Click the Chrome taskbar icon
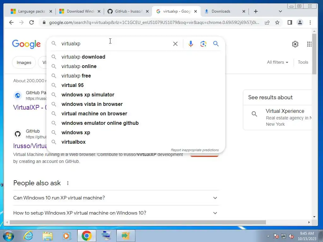This screenshot has width=323, height=242. (86, 236)
